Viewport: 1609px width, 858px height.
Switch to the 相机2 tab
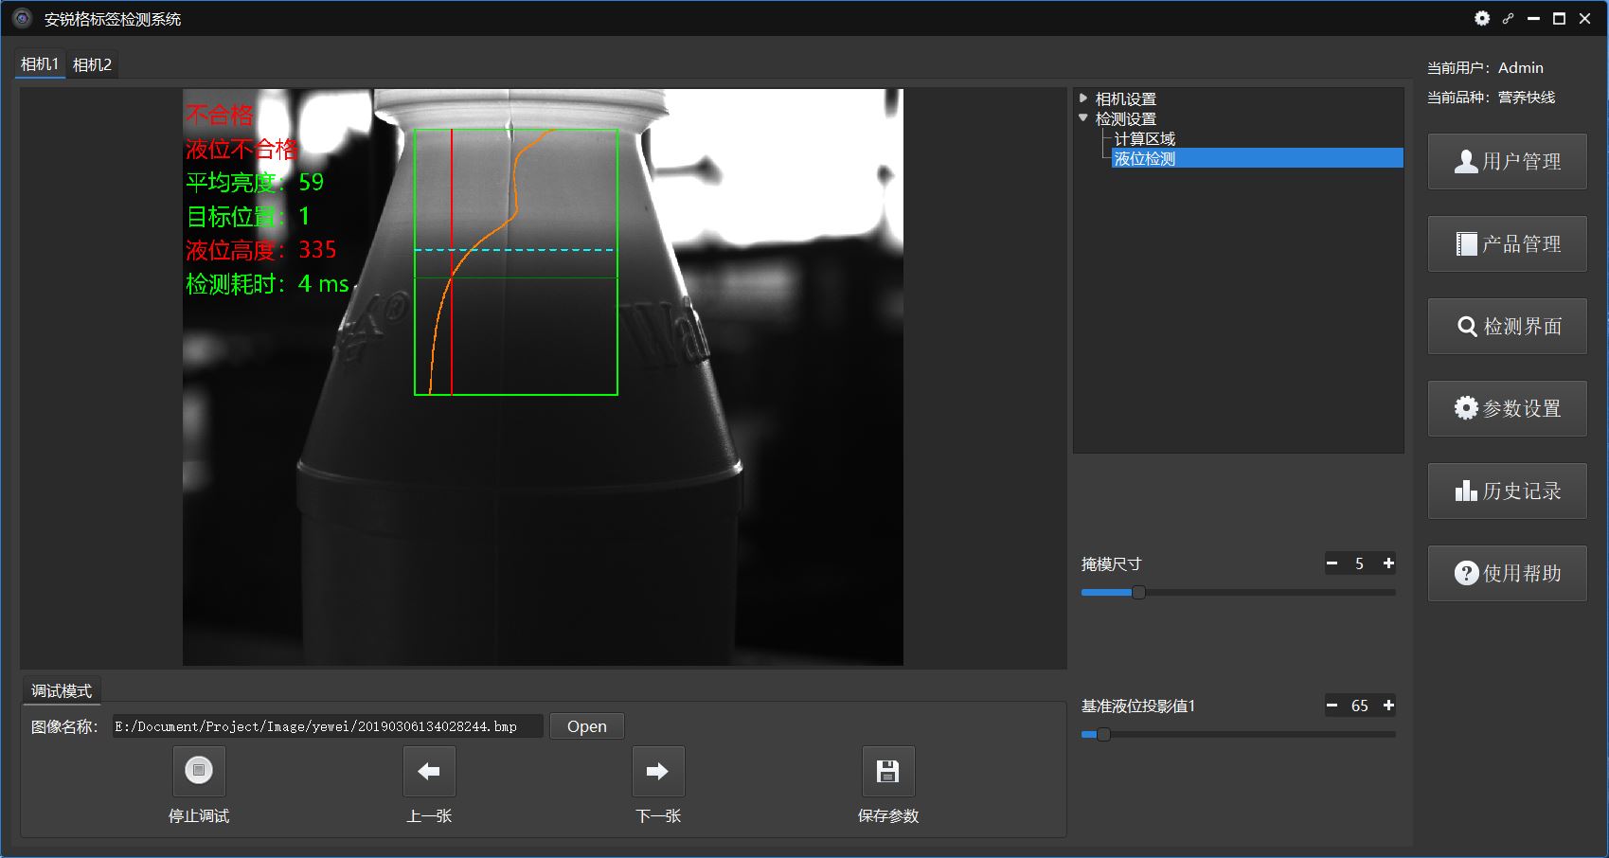pyautogui.click(x=92, y=64)
